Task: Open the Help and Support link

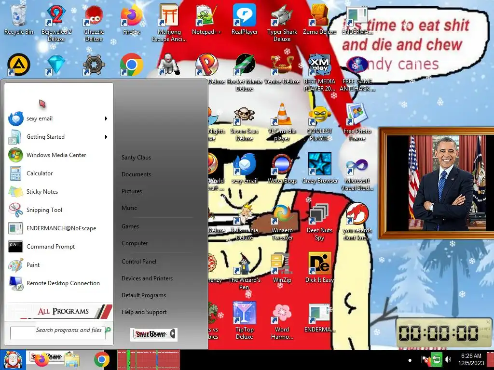Action: click(x=144, y=312)
